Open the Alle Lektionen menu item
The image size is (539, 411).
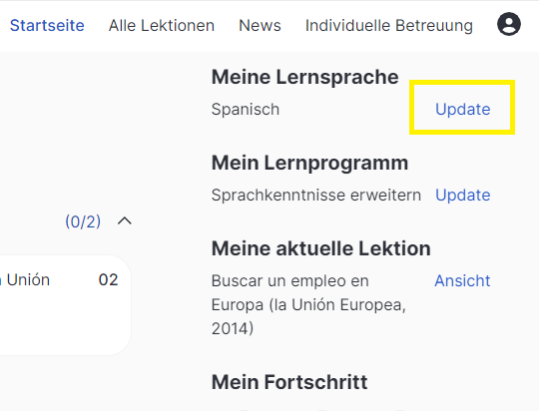[x=162, y=25]
